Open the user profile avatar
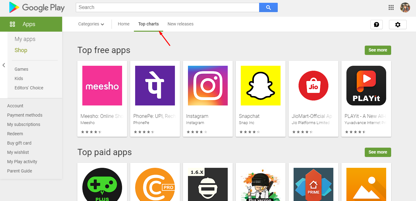This screenshot has width=416, height=201. pos(405,7)
